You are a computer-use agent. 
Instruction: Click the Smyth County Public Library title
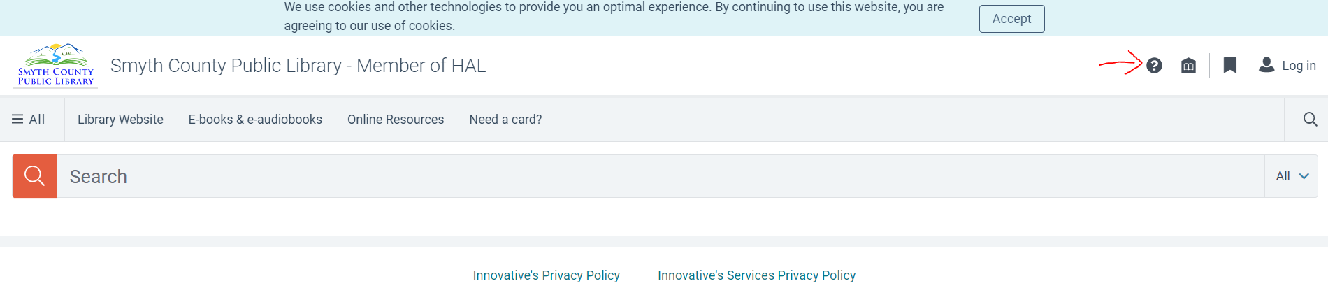click(x=298, y=66)
